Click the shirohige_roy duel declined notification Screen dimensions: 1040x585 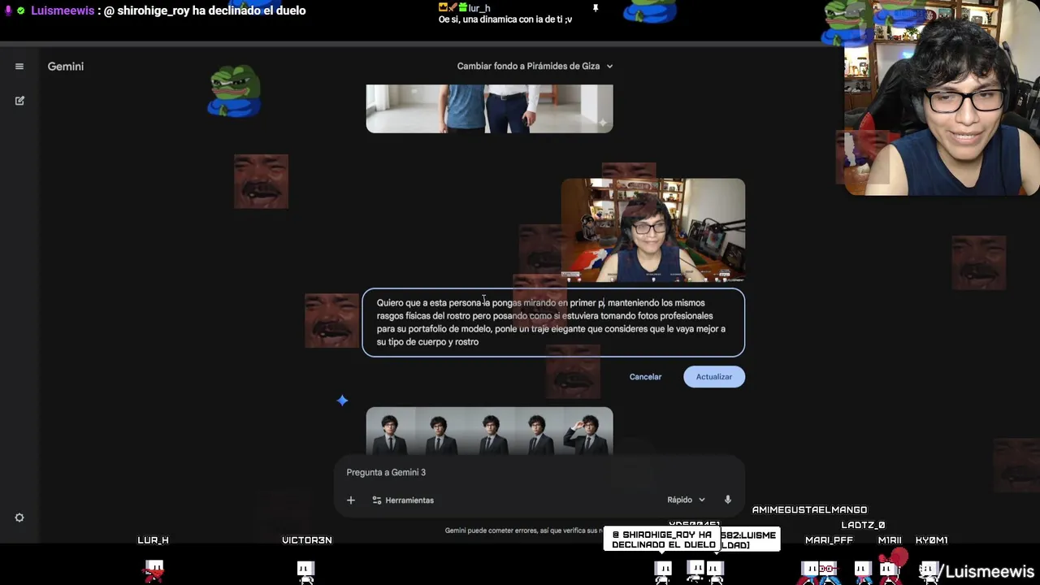662,539
